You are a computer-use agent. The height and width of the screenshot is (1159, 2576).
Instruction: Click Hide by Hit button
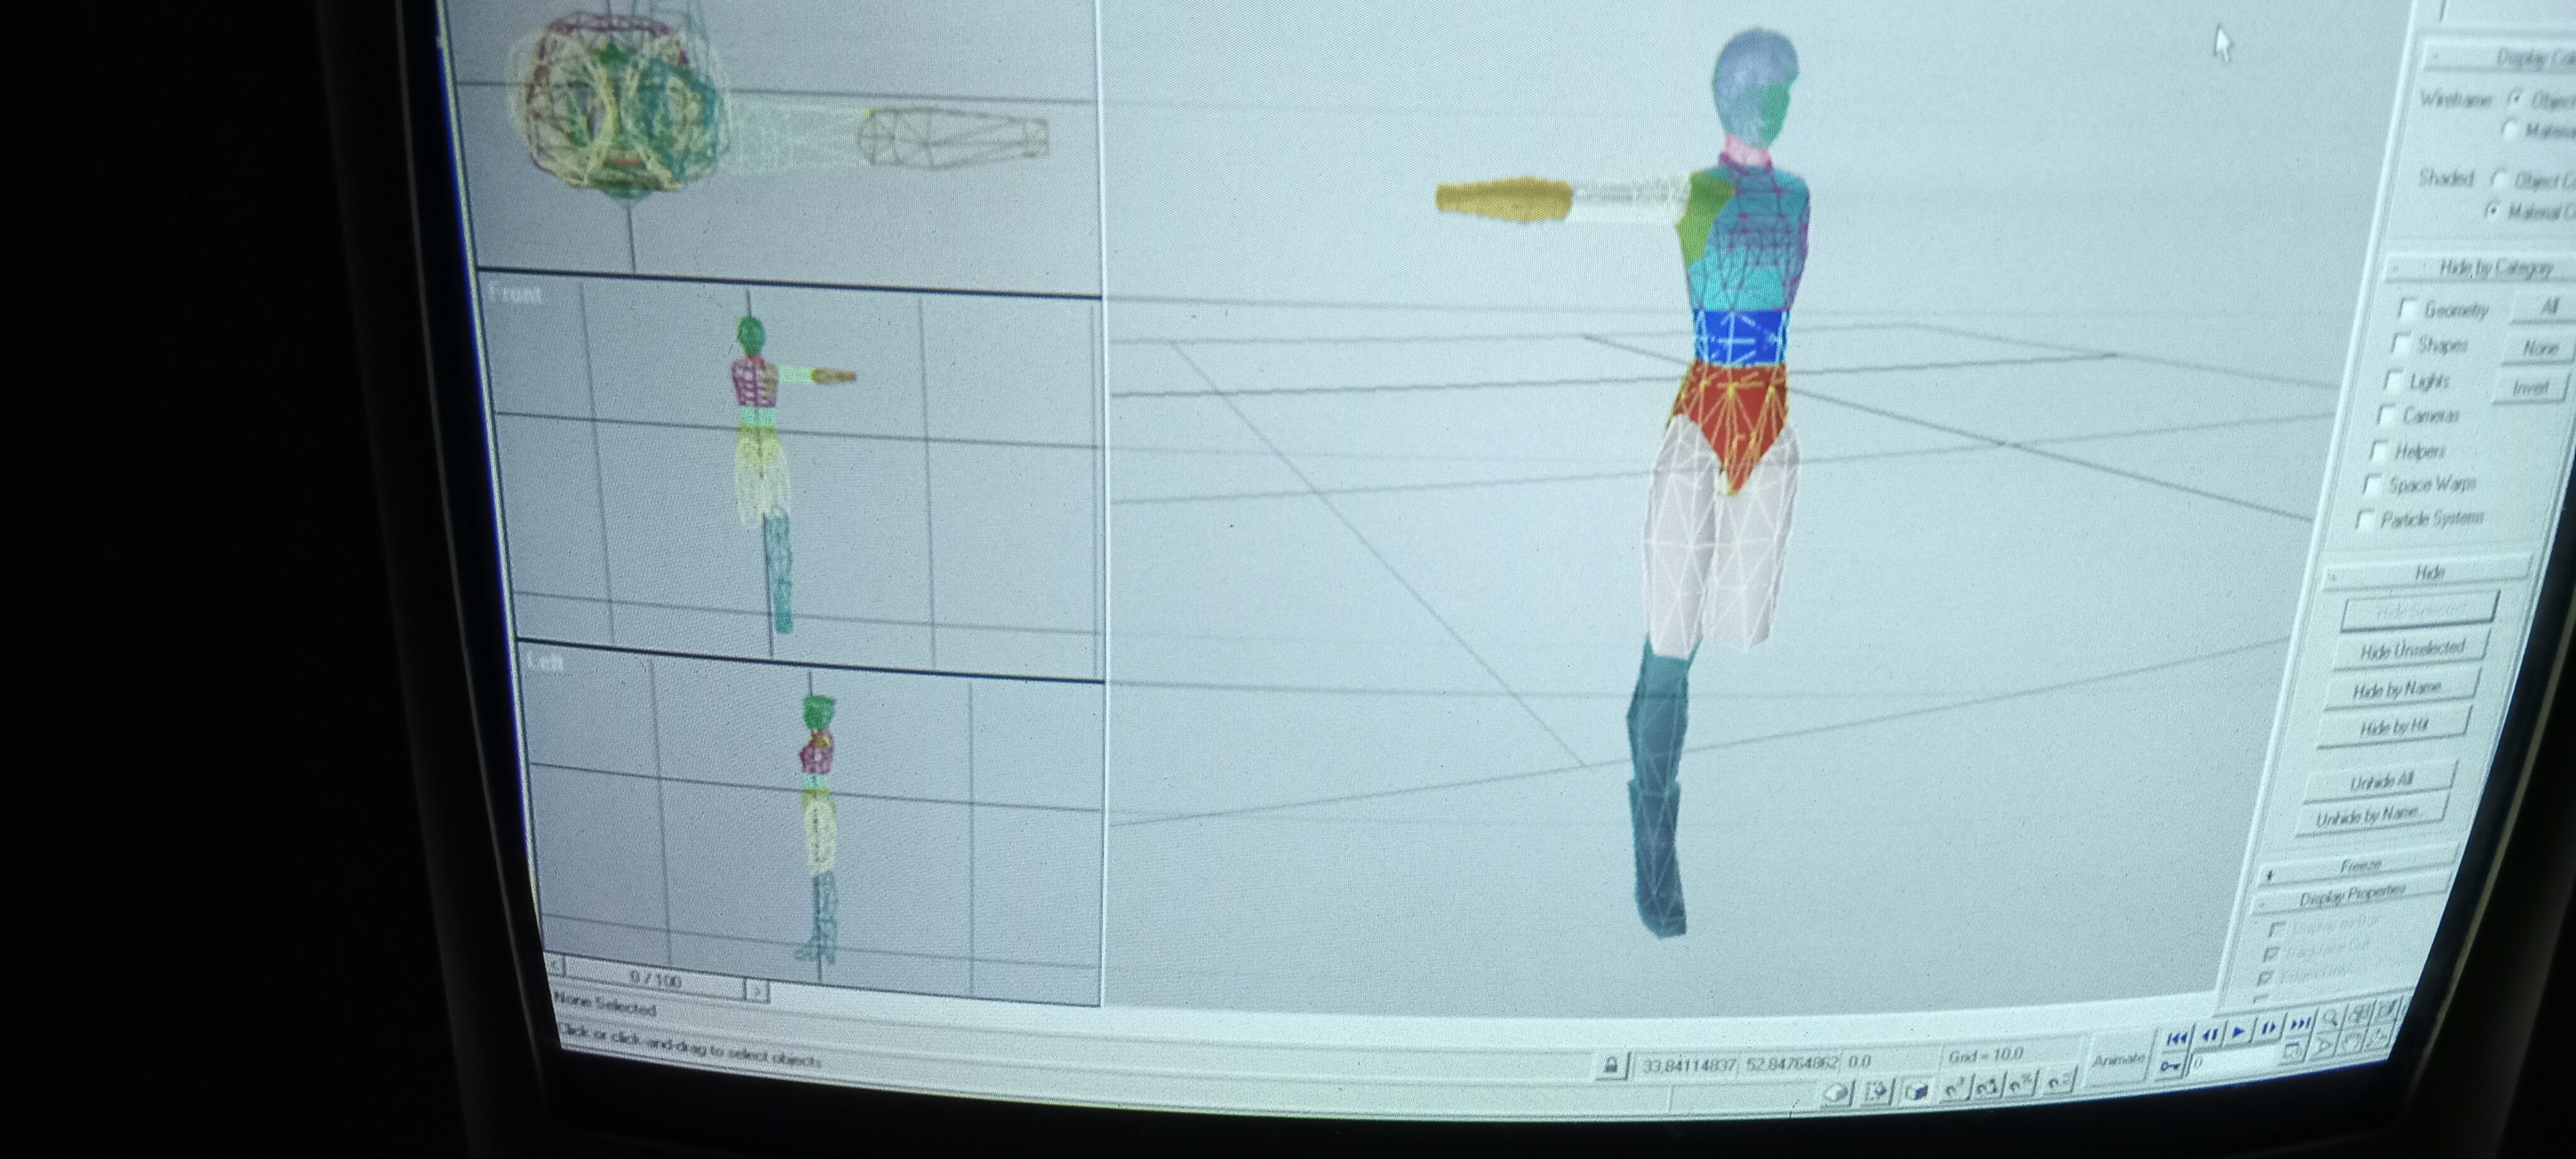pyautogui.click(x=2395, y=728)
